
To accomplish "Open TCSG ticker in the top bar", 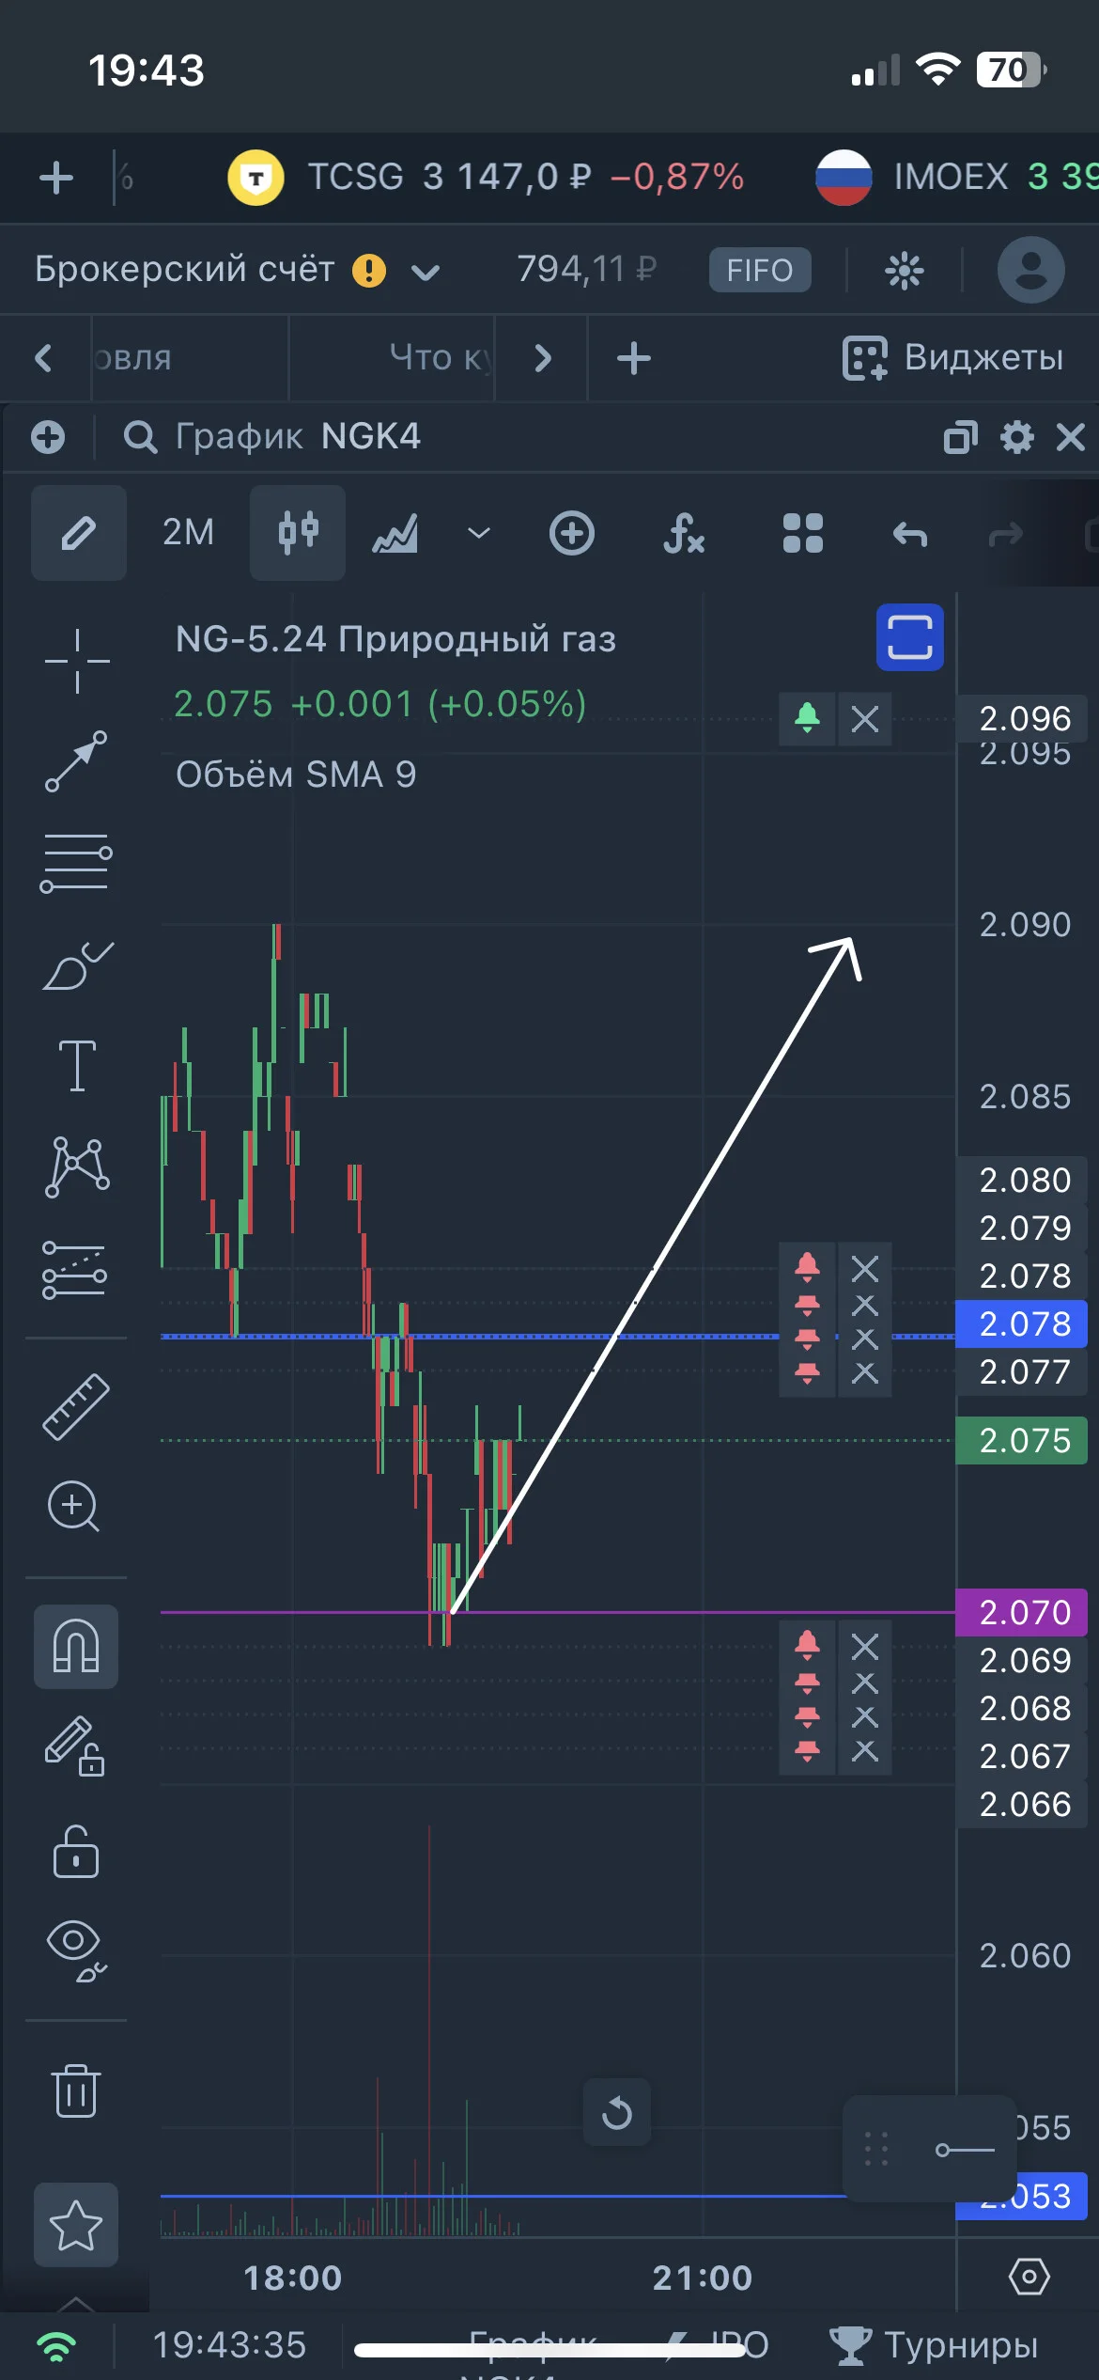I will click(487, 177).
